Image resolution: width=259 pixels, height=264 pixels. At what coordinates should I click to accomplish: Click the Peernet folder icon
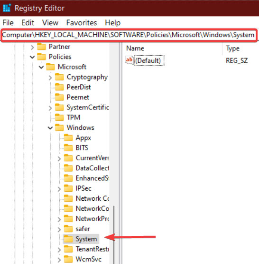pos(59,97)
